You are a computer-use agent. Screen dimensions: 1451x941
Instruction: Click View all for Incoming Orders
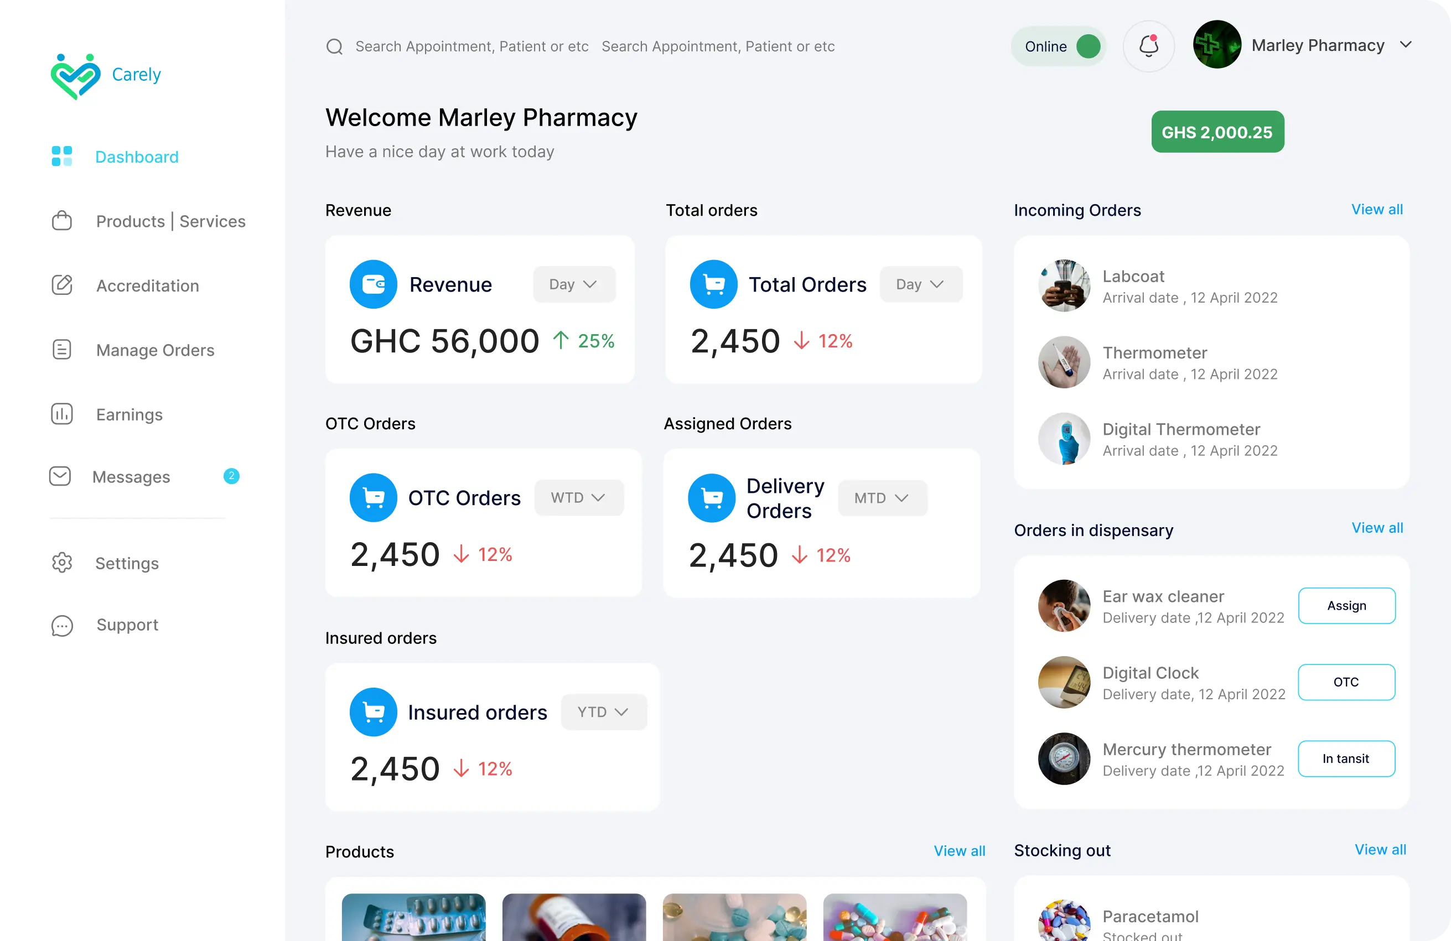1377,209
